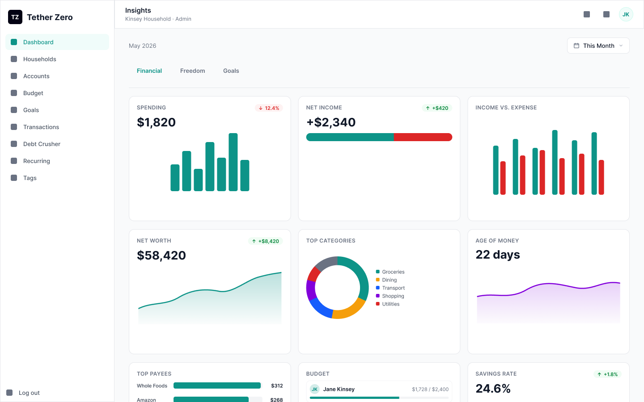Viewport: 644px width, 402px height.
Task: Select Debt Crusher in the sidebar
Action: tap(57, 144)
